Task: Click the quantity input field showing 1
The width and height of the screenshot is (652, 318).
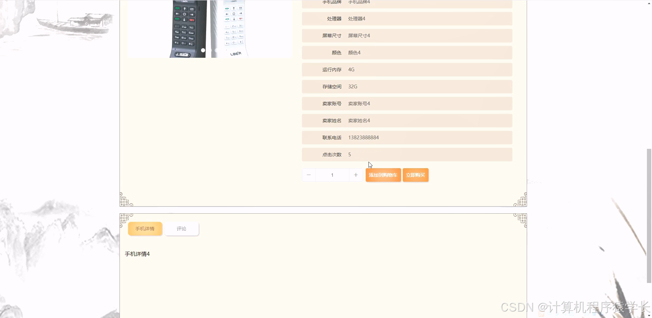Action: [332, 175]
